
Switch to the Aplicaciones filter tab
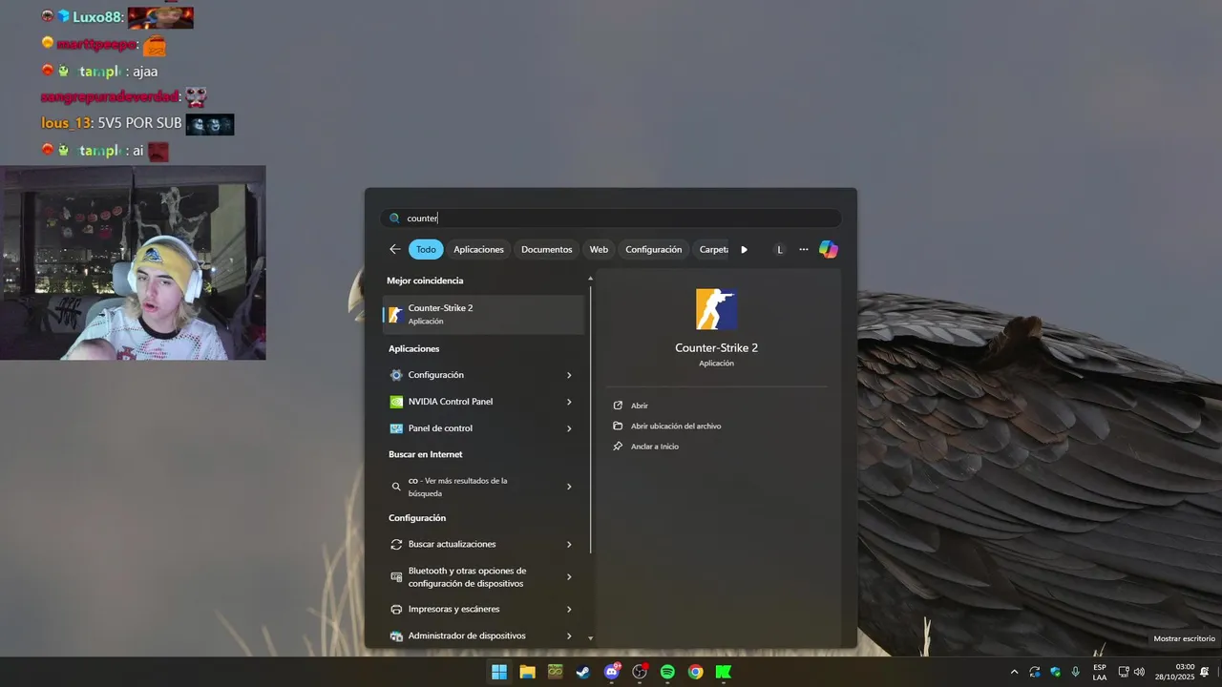478,249
